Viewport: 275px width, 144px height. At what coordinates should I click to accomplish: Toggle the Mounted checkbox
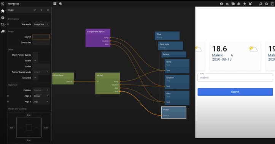(35, 78)
